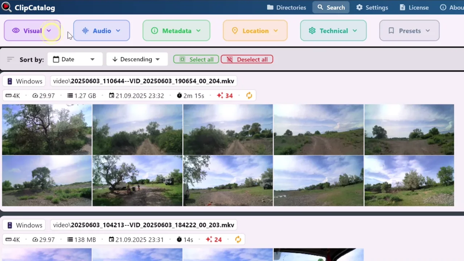This screenshot has width=464, height=261.
Task: Open the Technical filter dropdown
Action: coord(333,31)
